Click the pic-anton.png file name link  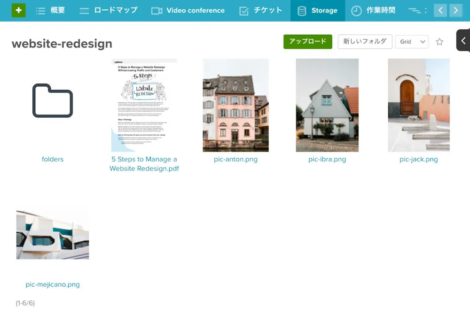pyautogui.click(x=235, y=159)
